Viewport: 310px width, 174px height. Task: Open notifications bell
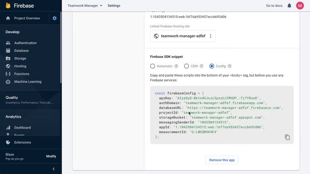(x=289, y=5)
